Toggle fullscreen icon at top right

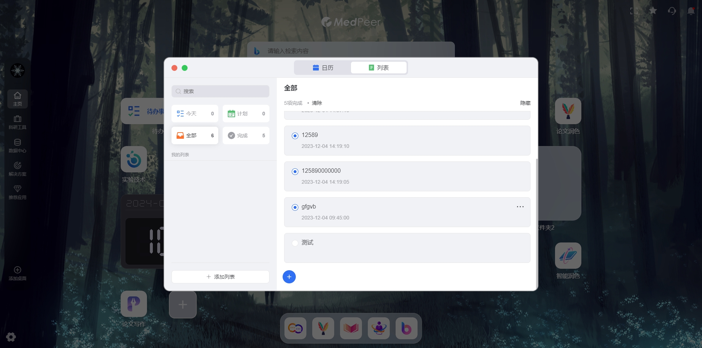point(634,11)
